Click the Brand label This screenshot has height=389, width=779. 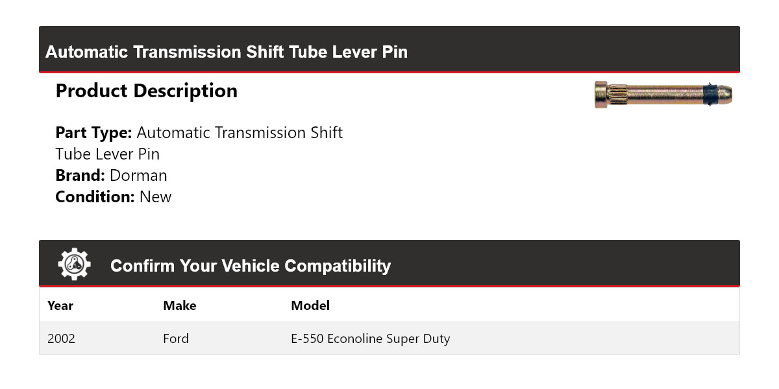80,175
